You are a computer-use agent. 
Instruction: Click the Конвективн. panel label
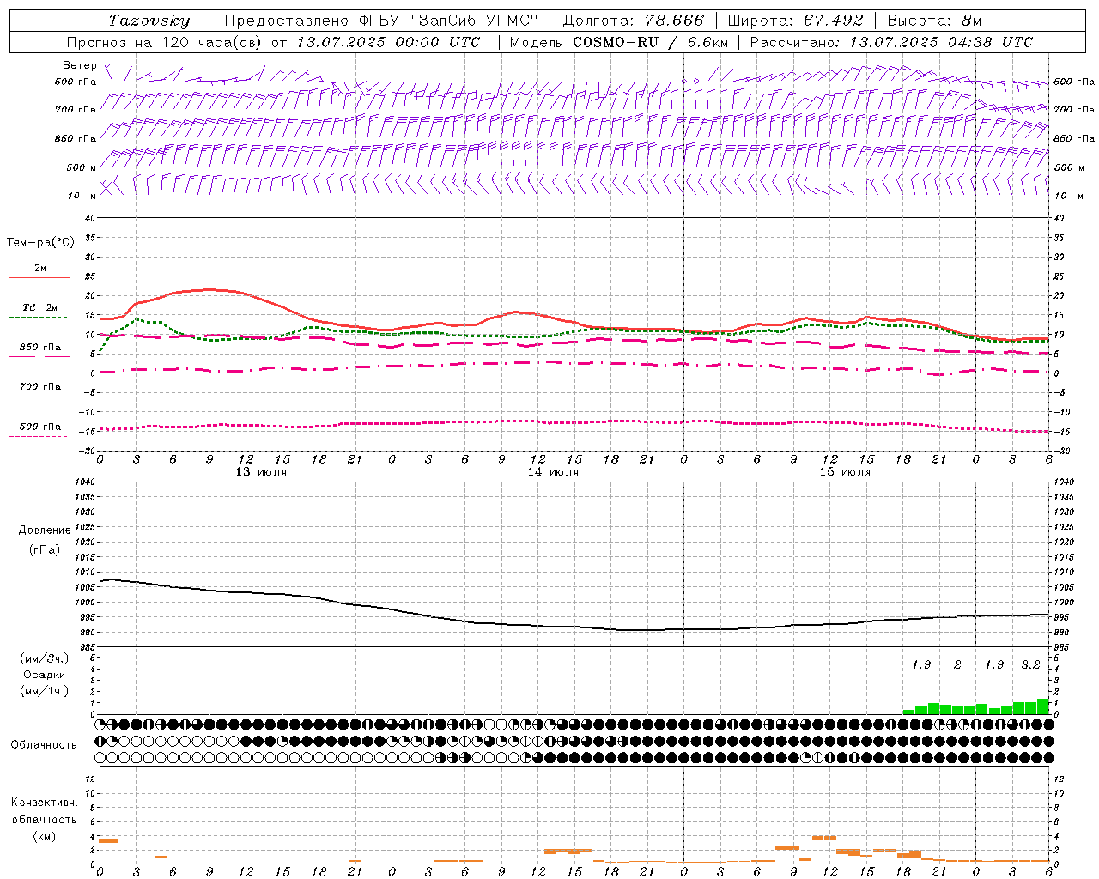(44, 803)
